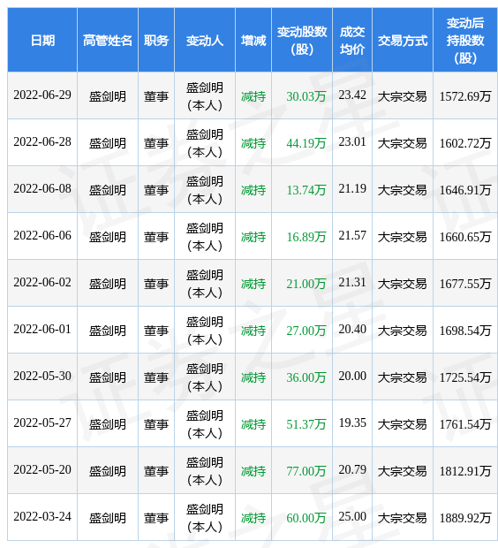Select the 77.00万 green value
498x548 pixels.
[306, 471]
